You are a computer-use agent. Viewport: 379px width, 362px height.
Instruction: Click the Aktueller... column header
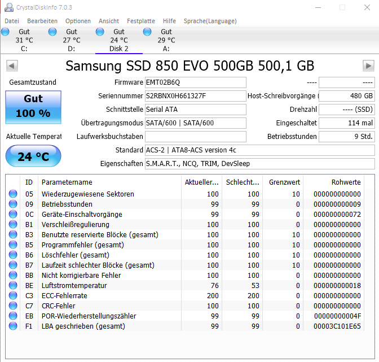tap(201, 182)
